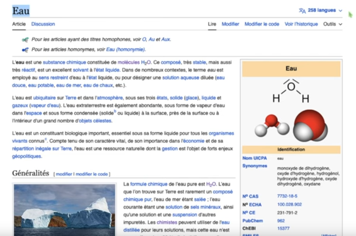Viewport: 356px width, 236px height.
Task: Switch to the Discussion tab
Action: 43,24
